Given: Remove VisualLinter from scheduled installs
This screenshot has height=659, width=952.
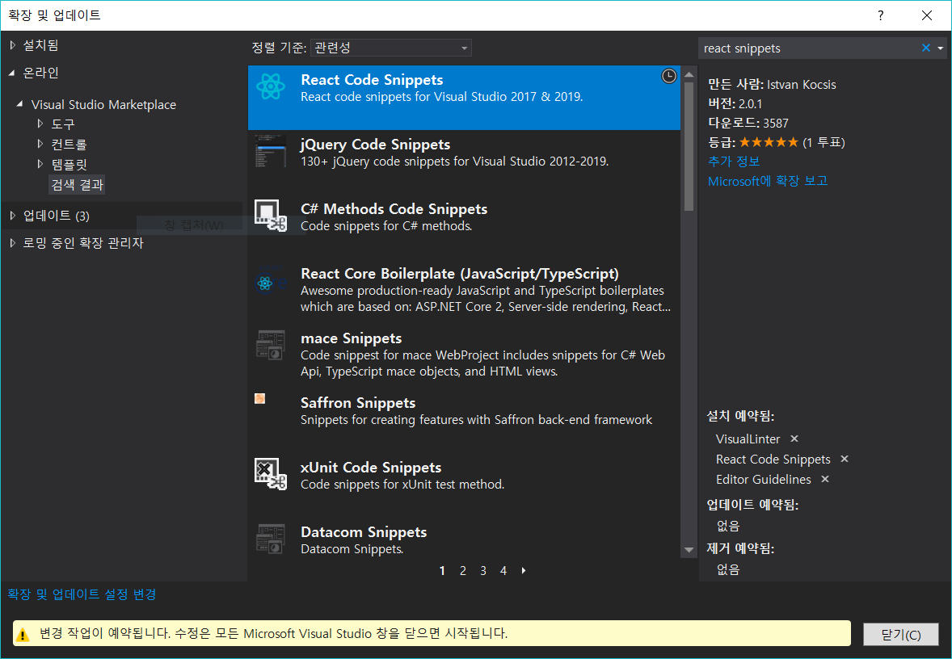Looking at the screenshot, I should point(794,438).
